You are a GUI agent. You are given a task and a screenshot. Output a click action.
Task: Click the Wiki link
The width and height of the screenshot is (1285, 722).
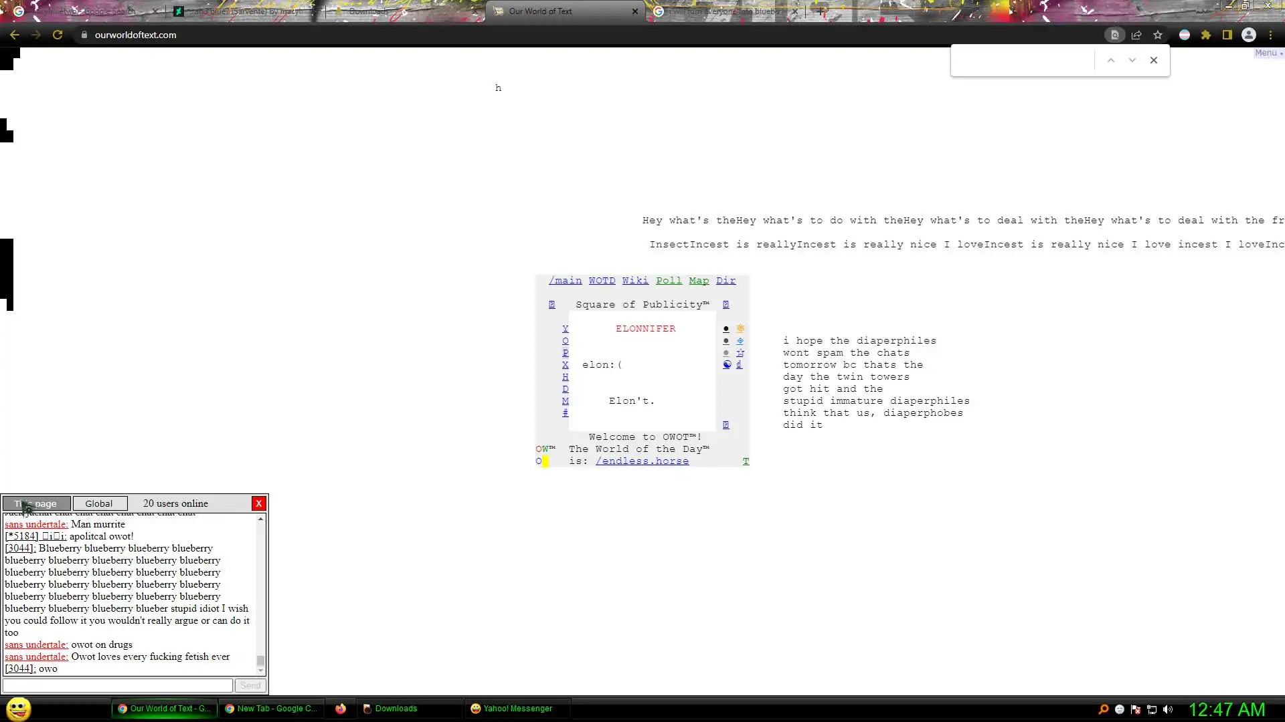635,281
